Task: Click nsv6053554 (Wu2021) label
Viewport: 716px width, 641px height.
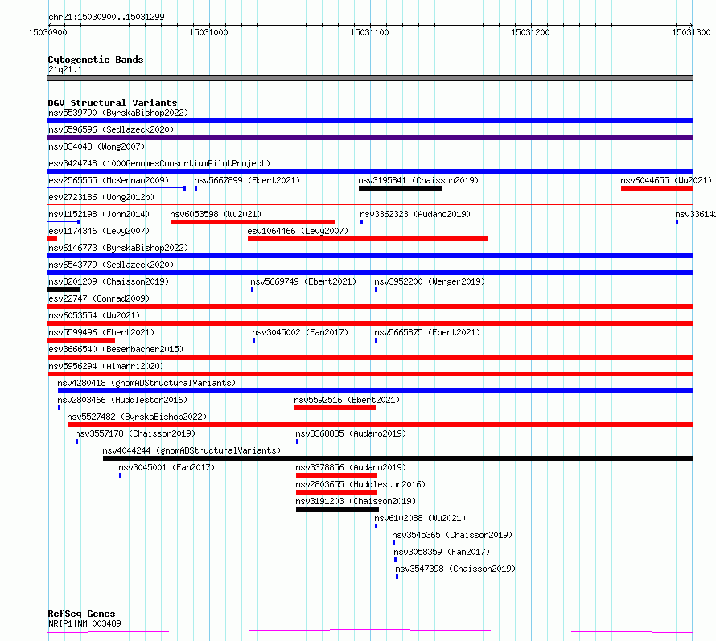Action: click(94, 315)
